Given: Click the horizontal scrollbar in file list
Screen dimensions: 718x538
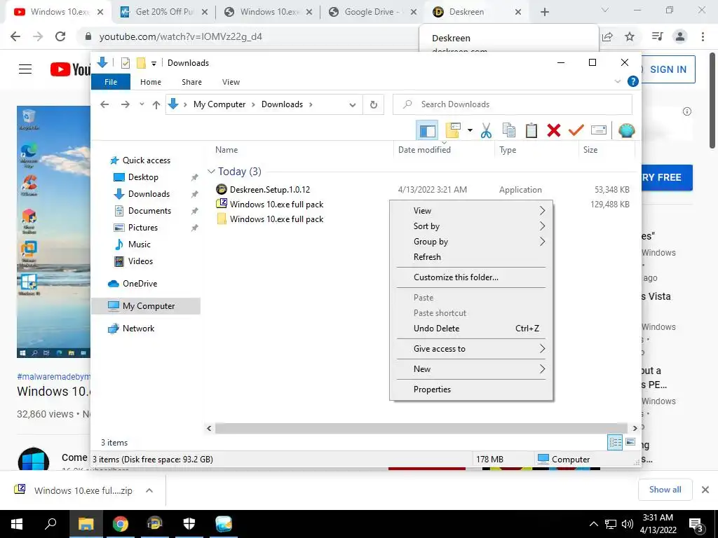Looking at the screenshot, I should coord(421,428).
